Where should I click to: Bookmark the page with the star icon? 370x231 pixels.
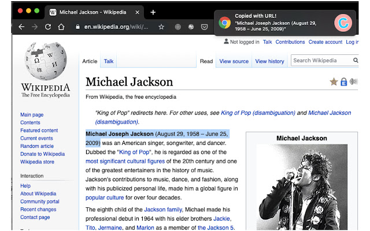point(161,27)
